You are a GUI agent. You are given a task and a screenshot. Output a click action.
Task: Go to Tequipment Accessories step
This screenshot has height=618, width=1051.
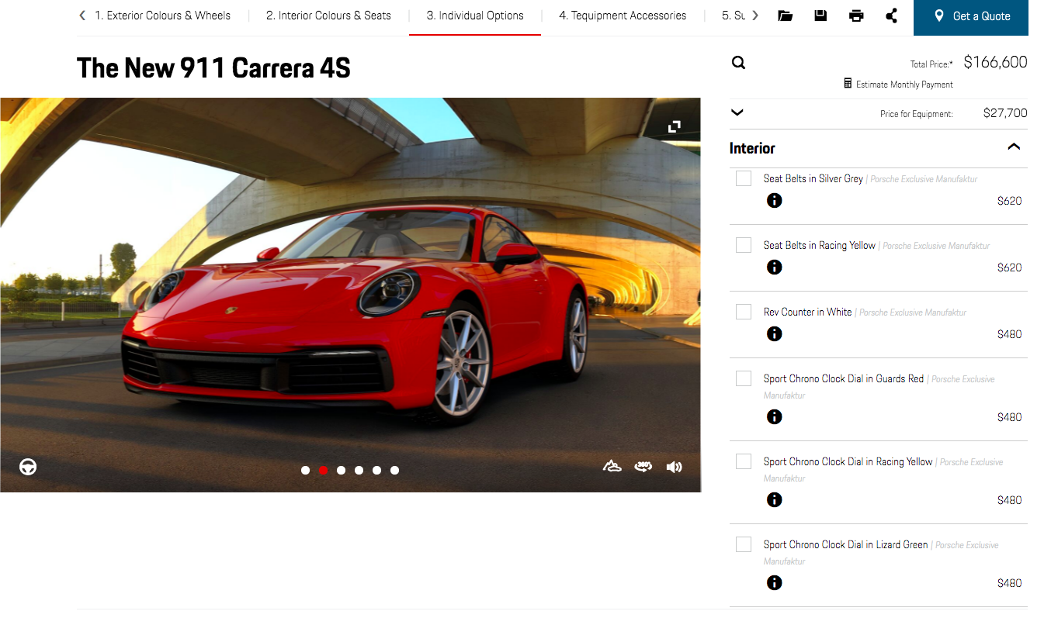coord(623,16)
